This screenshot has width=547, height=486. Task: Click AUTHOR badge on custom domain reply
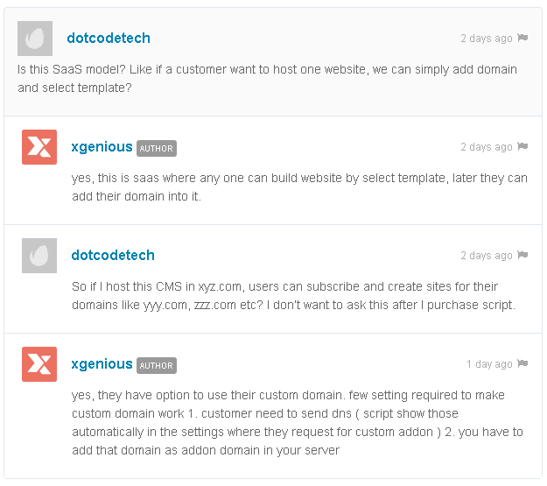click(x=157, y=365)
